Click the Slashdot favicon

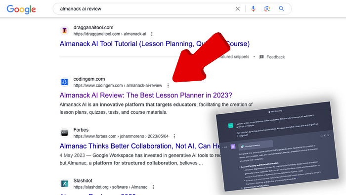(x=64, y=184)
